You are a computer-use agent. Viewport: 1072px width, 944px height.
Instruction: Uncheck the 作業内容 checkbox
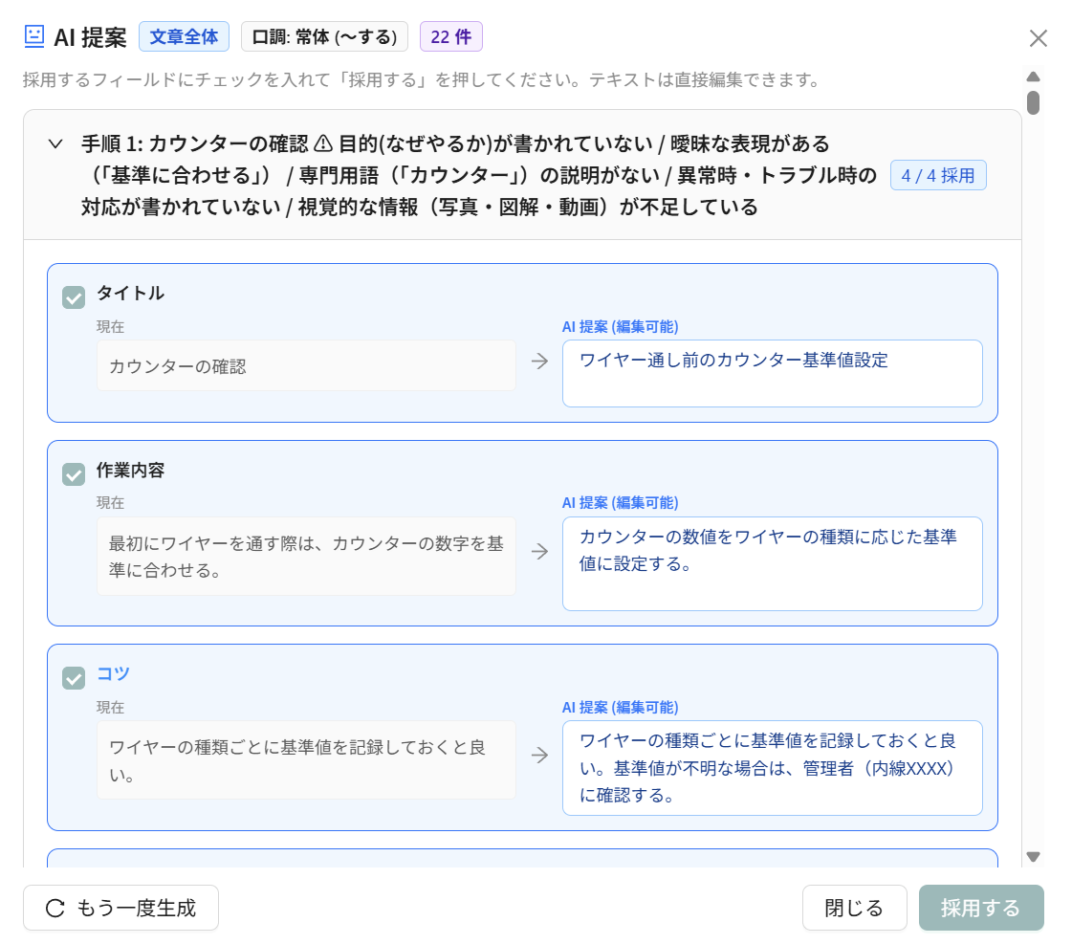point(74,473)
